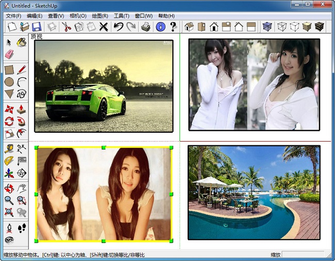Switch to the Iso standard view

click(189, 27)
